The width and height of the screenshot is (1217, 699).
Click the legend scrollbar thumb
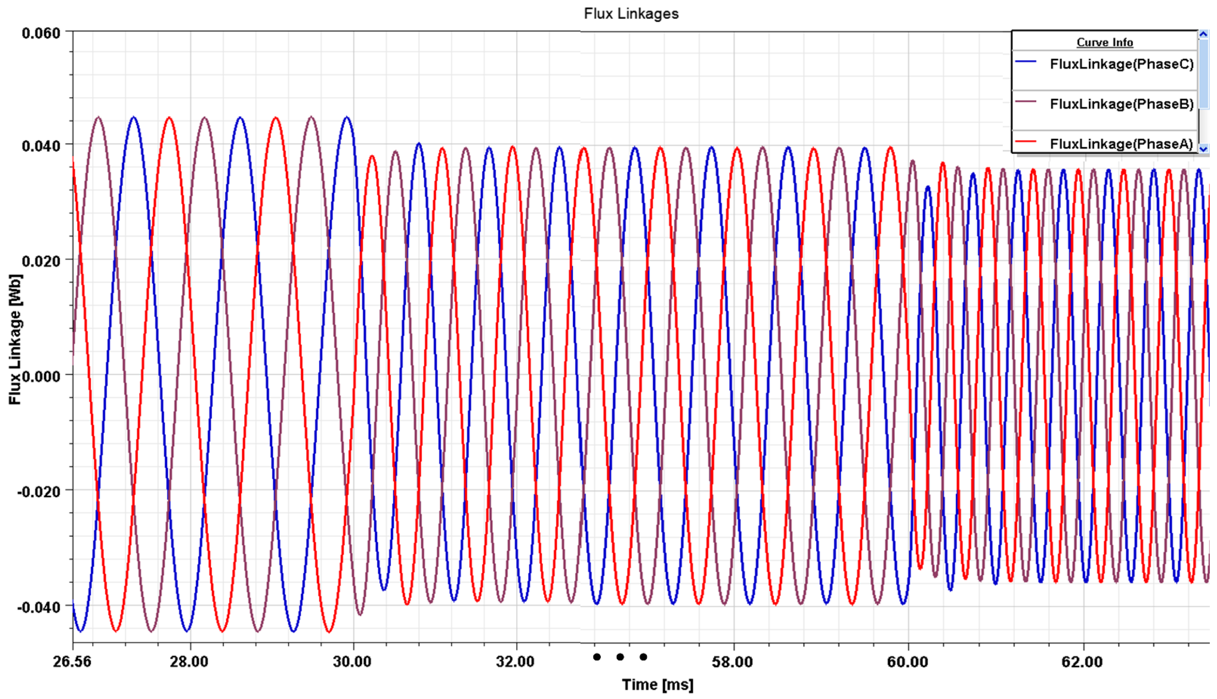[x=1203, y=74]
